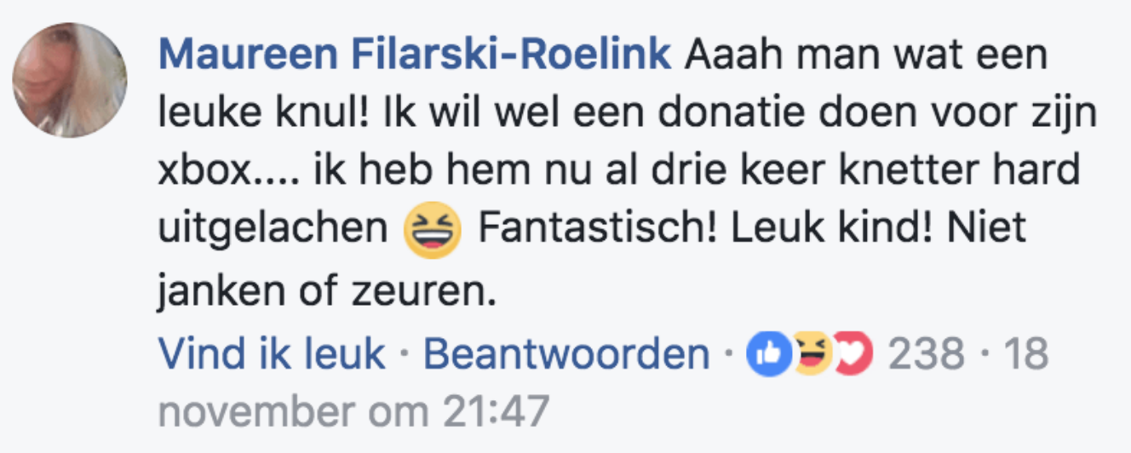Click the blue thumbs-up like reaction icon
This screenshot has width=1131, height=453.
(x=769, y=354)
